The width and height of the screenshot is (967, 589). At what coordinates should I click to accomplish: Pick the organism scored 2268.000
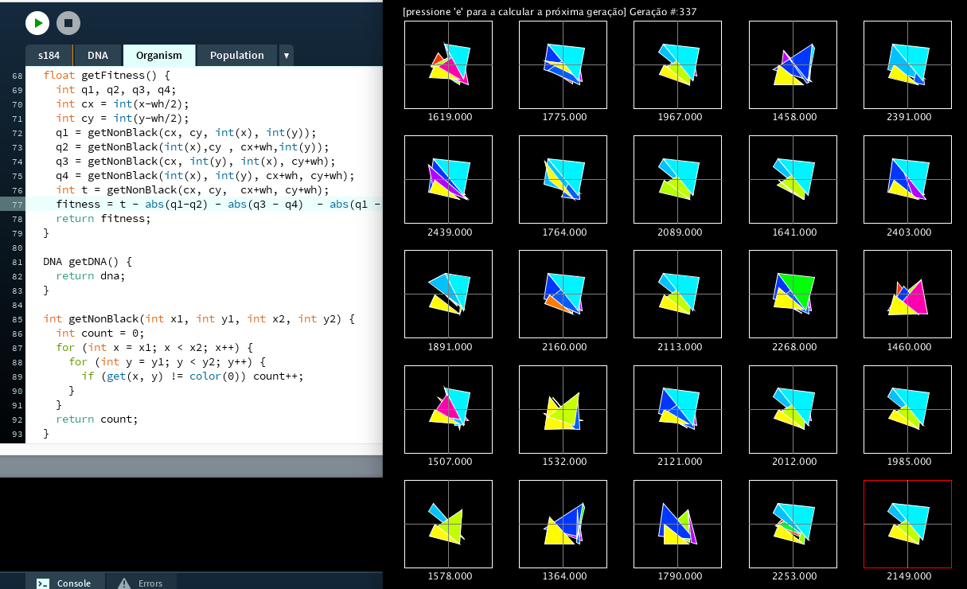(x=793, y=294)
